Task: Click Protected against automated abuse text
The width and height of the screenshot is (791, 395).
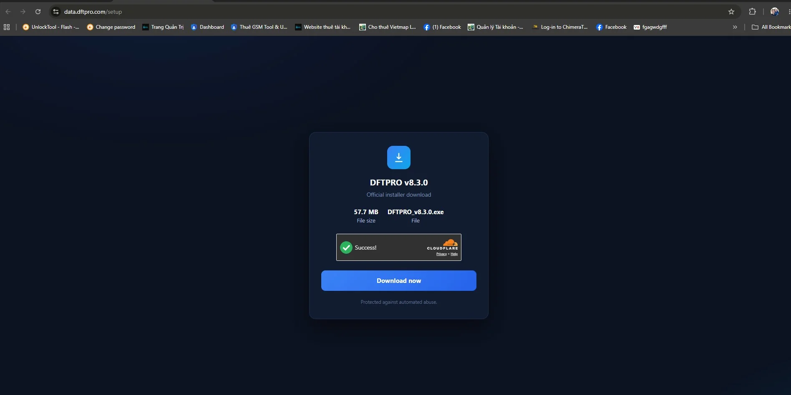Action: click(398, 302)
